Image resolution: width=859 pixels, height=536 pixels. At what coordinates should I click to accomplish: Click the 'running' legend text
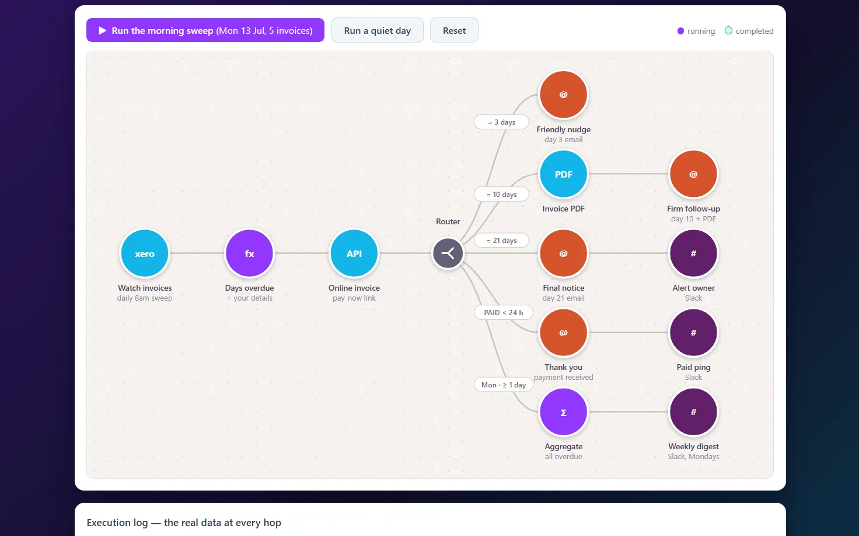coord(701,31)
